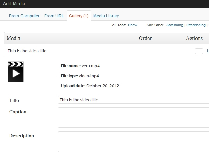Go to the Media Library tab
Image resolution: width=209 pixels, height=153 pixels.
(x=106, y=16)
